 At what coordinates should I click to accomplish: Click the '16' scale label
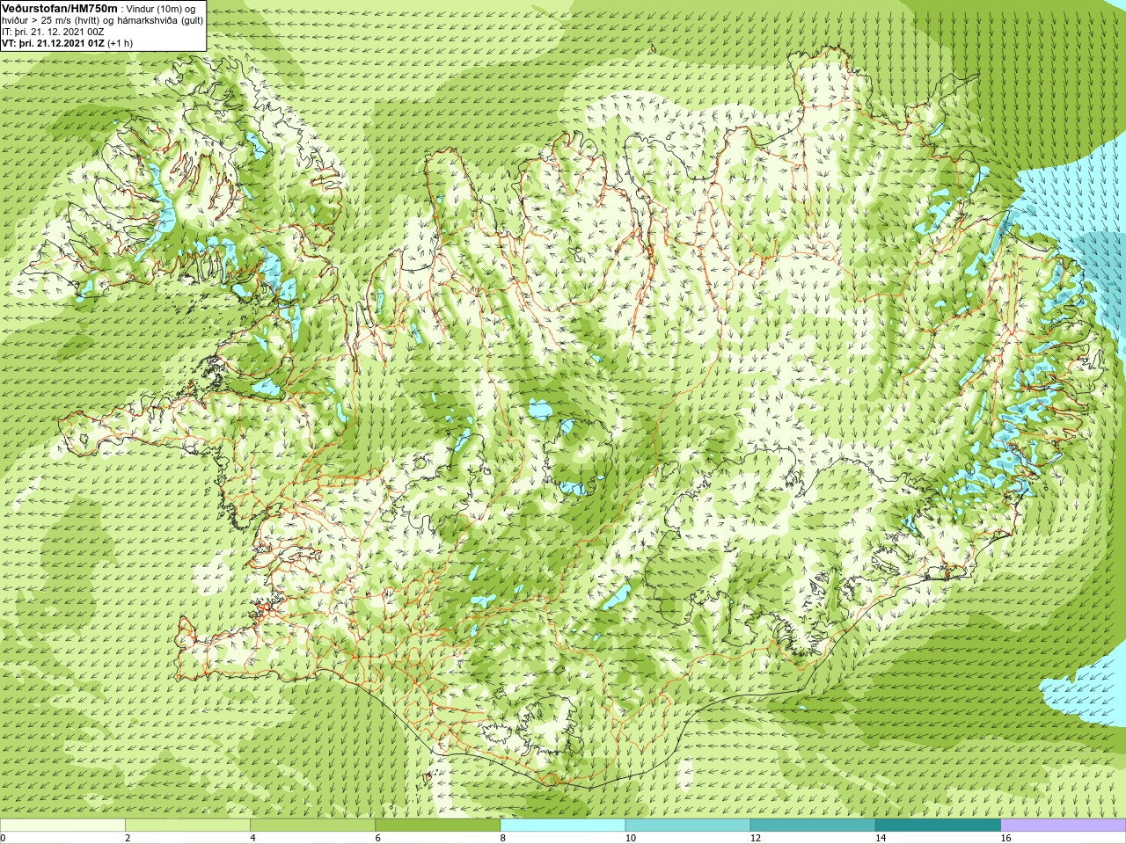pos(1005,838)
